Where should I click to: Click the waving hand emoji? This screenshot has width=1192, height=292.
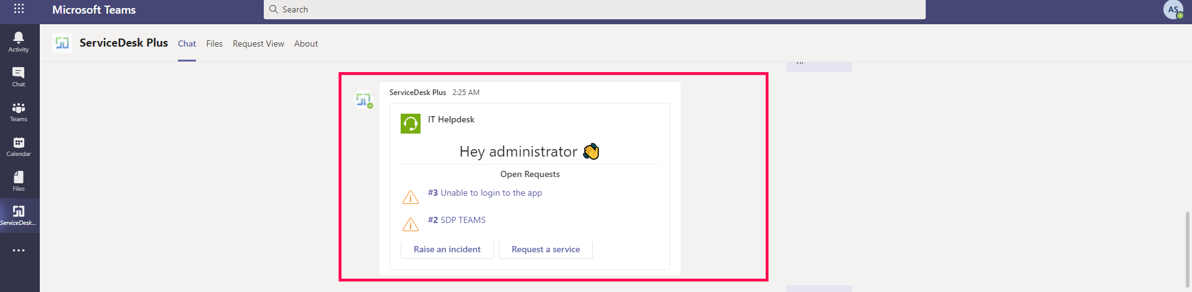591,151
